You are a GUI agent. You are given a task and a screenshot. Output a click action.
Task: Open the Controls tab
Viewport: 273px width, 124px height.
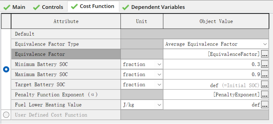click(48, 7)
